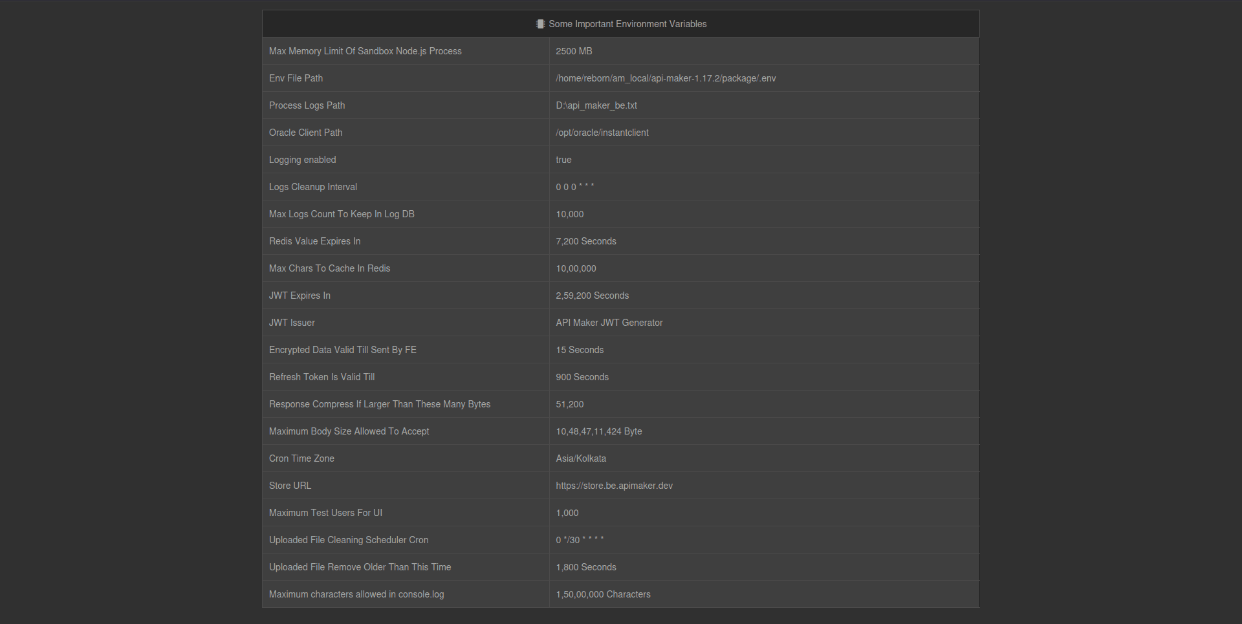Click the 'Response Compress If Larger' value 51,200
This screenshot has width=1242, height=624.
[x=569, y=404]
